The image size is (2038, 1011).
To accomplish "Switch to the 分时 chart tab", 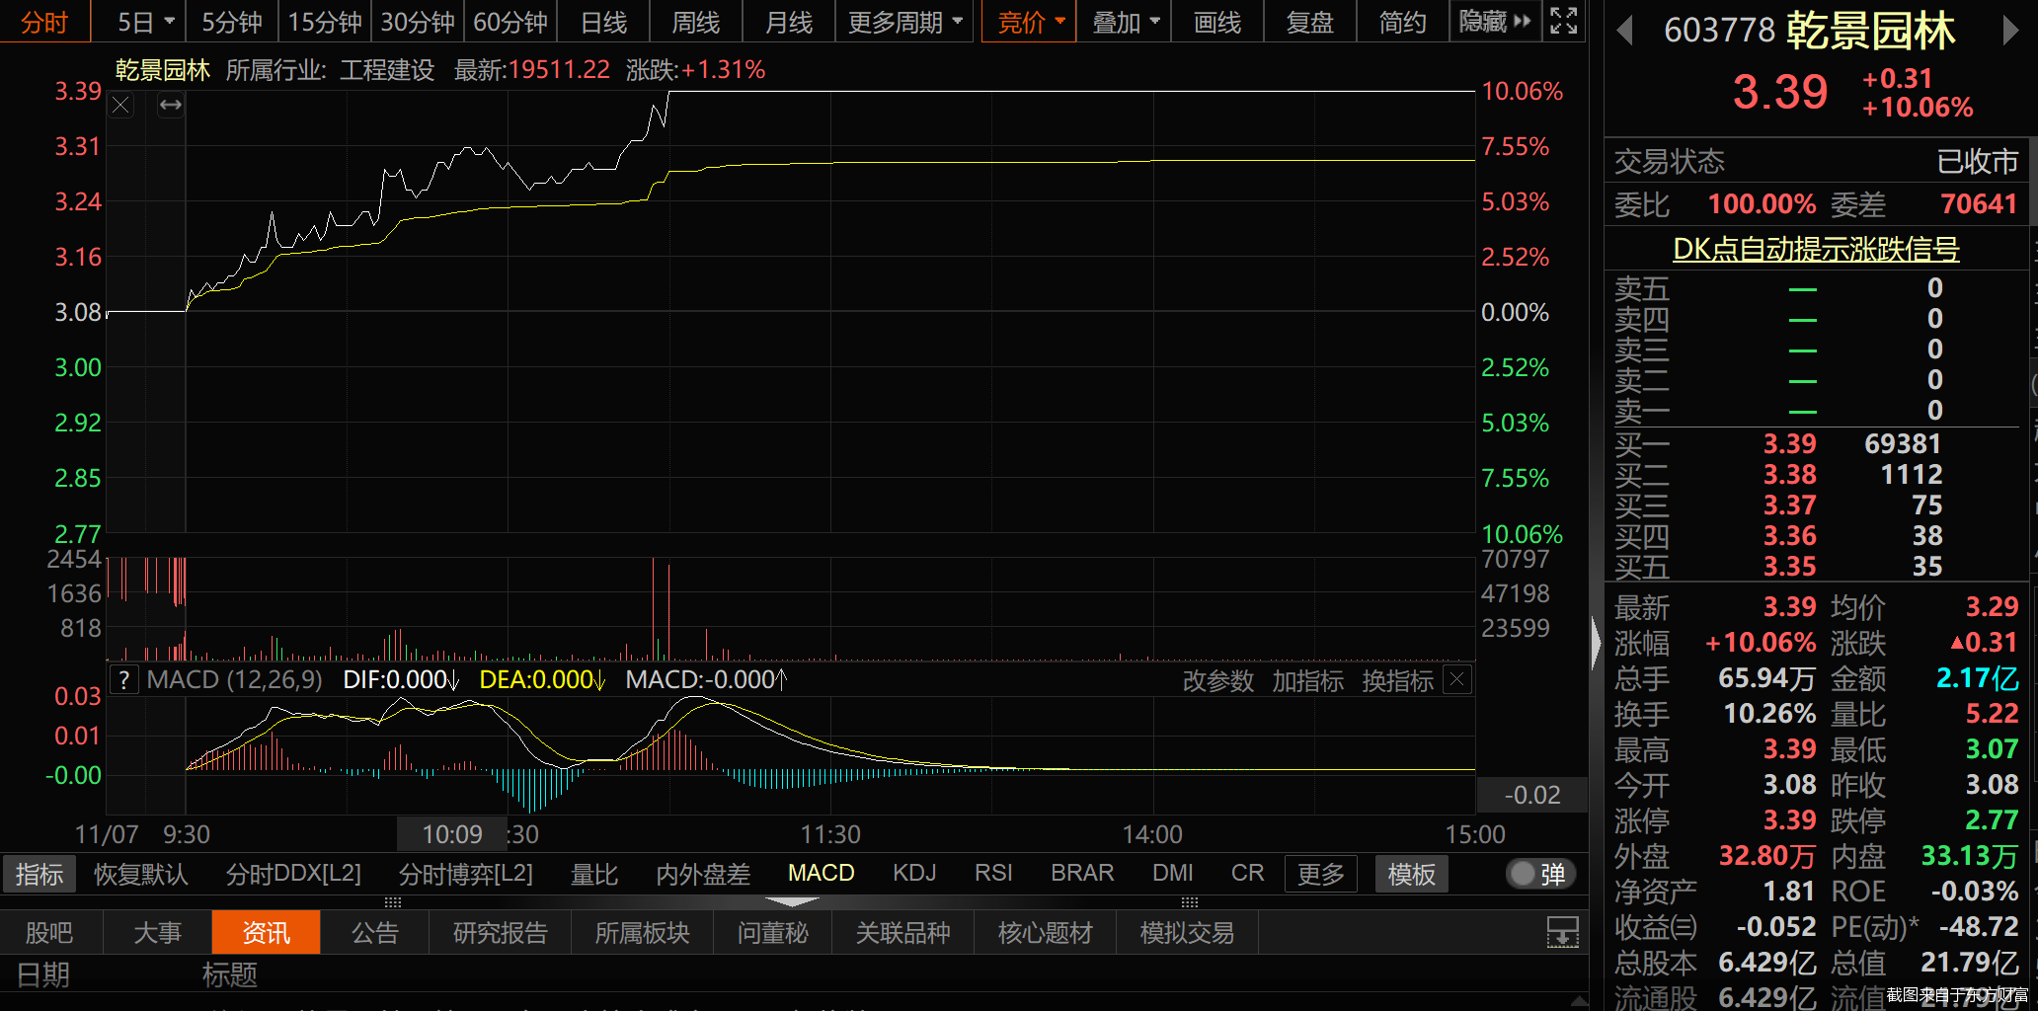I will point(44,22).
